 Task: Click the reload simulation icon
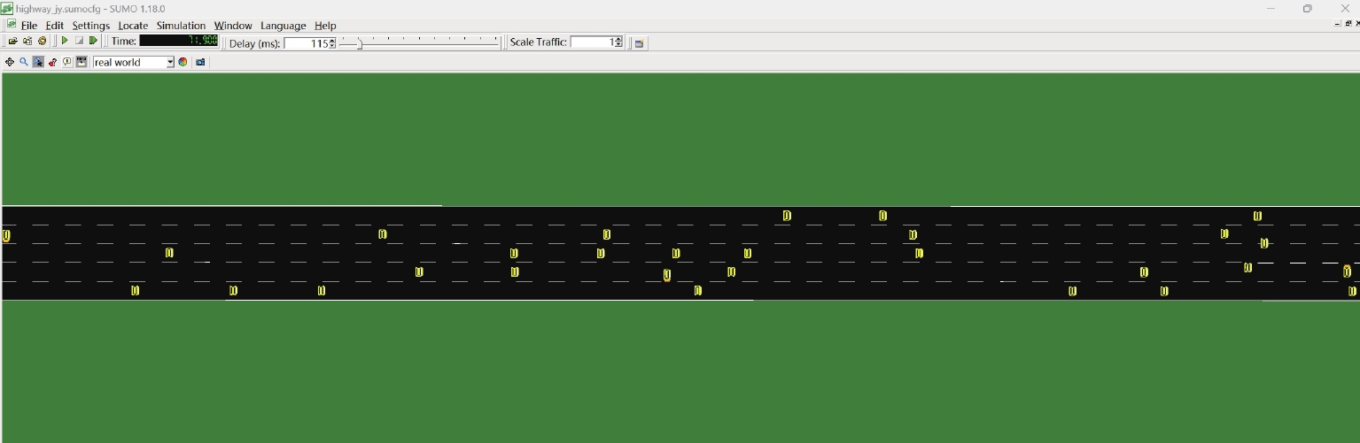[42, 42]
